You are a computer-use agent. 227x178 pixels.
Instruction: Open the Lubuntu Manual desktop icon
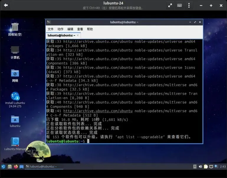click(x=15, y=144)
